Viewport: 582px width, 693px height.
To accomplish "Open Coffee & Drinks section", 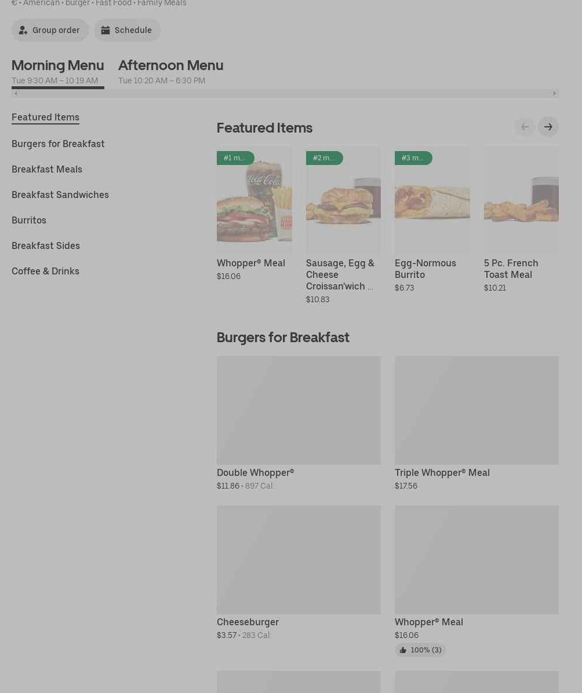I will [x=45, y=271].
